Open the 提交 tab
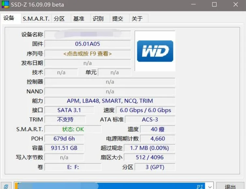Viewport: 246px width, 189px height. [117, 19]
